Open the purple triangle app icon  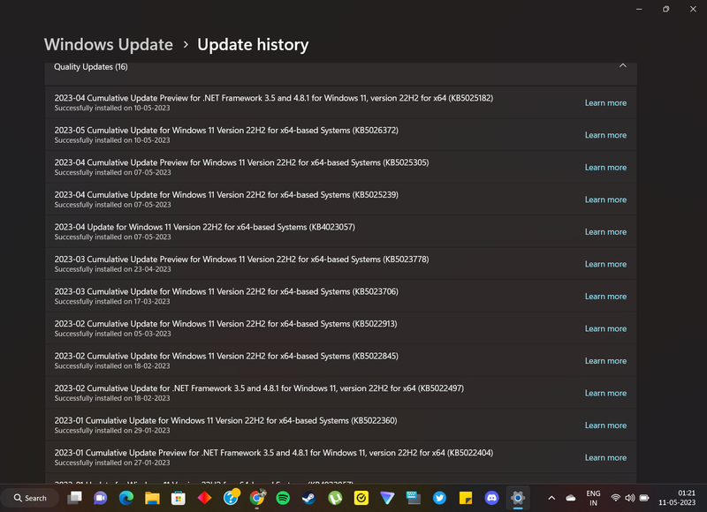[387, 498]
